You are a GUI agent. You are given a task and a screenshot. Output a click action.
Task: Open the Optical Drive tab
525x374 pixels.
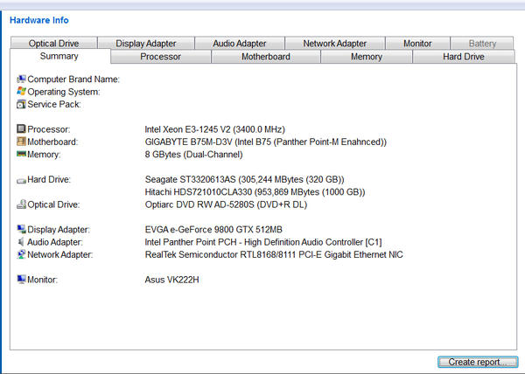pyautogui.click(x=54, y=43)
